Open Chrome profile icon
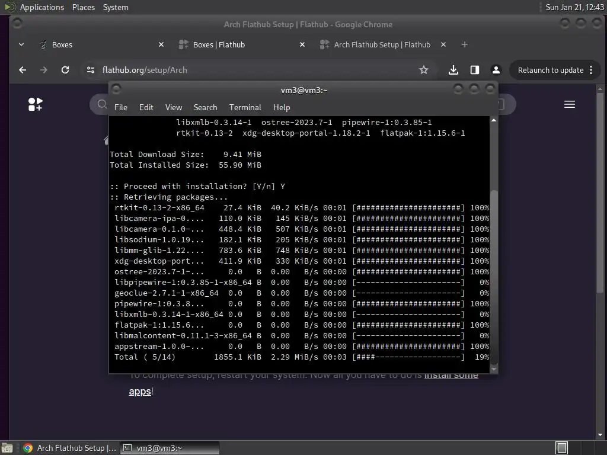 (x=496, y=70)
